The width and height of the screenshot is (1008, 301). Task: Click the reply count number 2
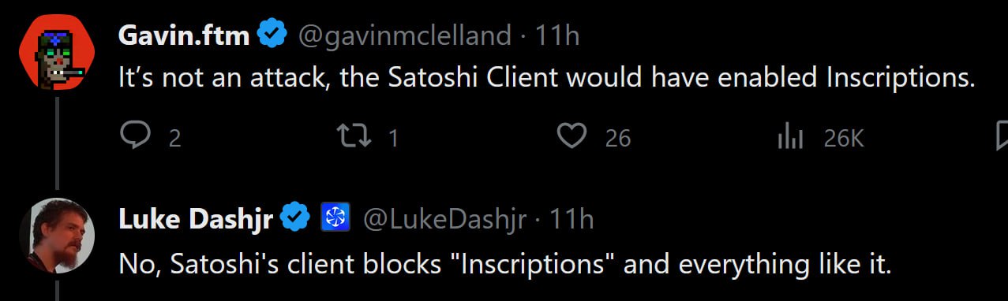[x=175, y=139]
